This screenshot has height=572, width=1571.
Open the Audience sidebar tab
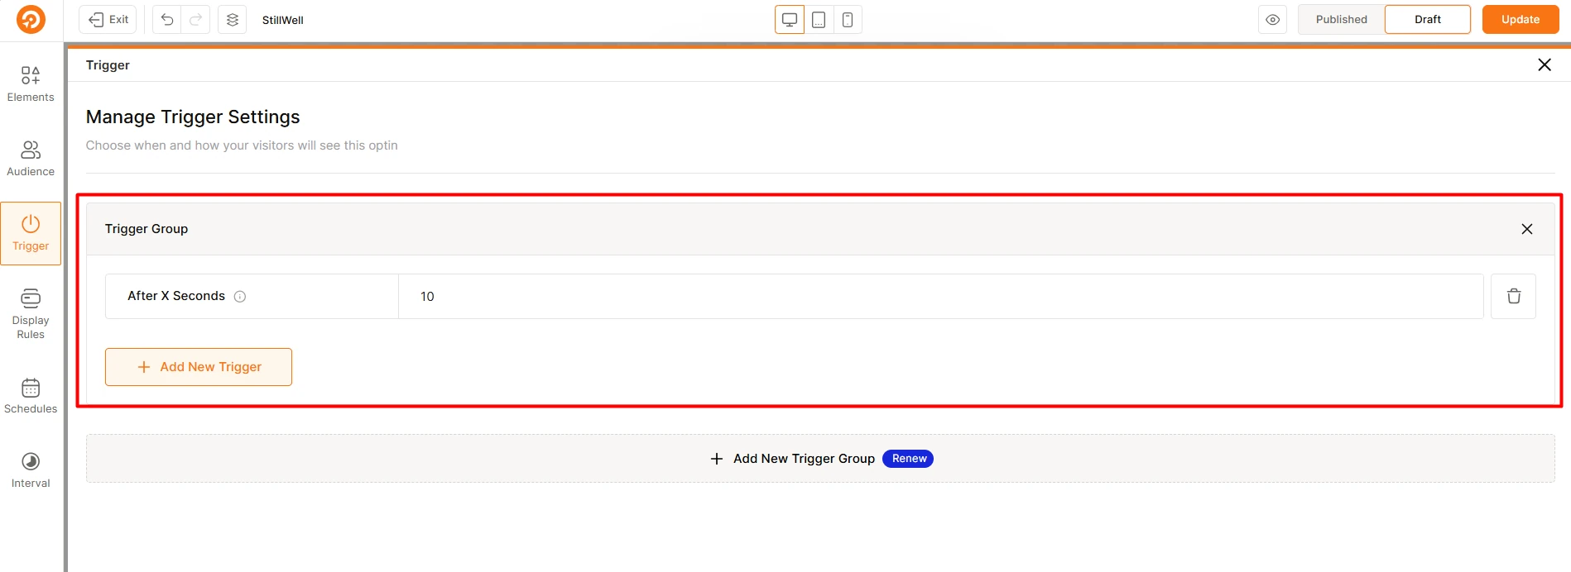pyautogui.click(x=31, y=159)
